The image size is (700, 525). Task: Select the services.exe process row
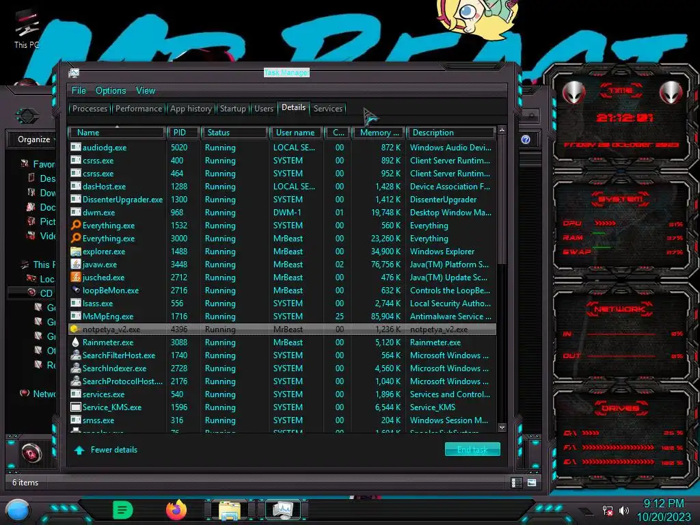(x=282, y=394)
